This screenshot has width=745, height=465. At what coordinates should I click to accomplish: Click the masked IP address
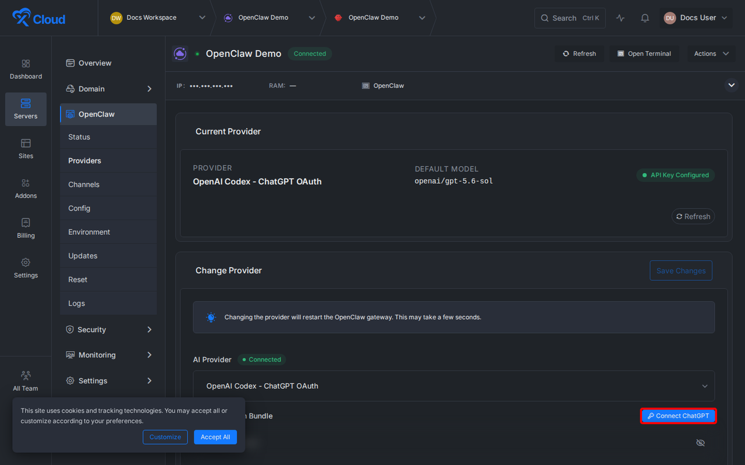click(211, 86)
